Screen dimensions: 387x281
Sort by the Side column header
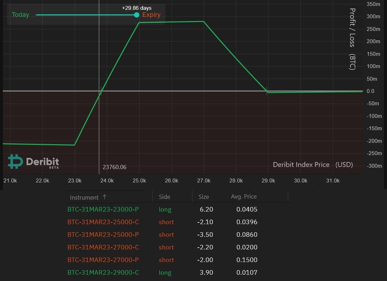(x=164, y=197)
